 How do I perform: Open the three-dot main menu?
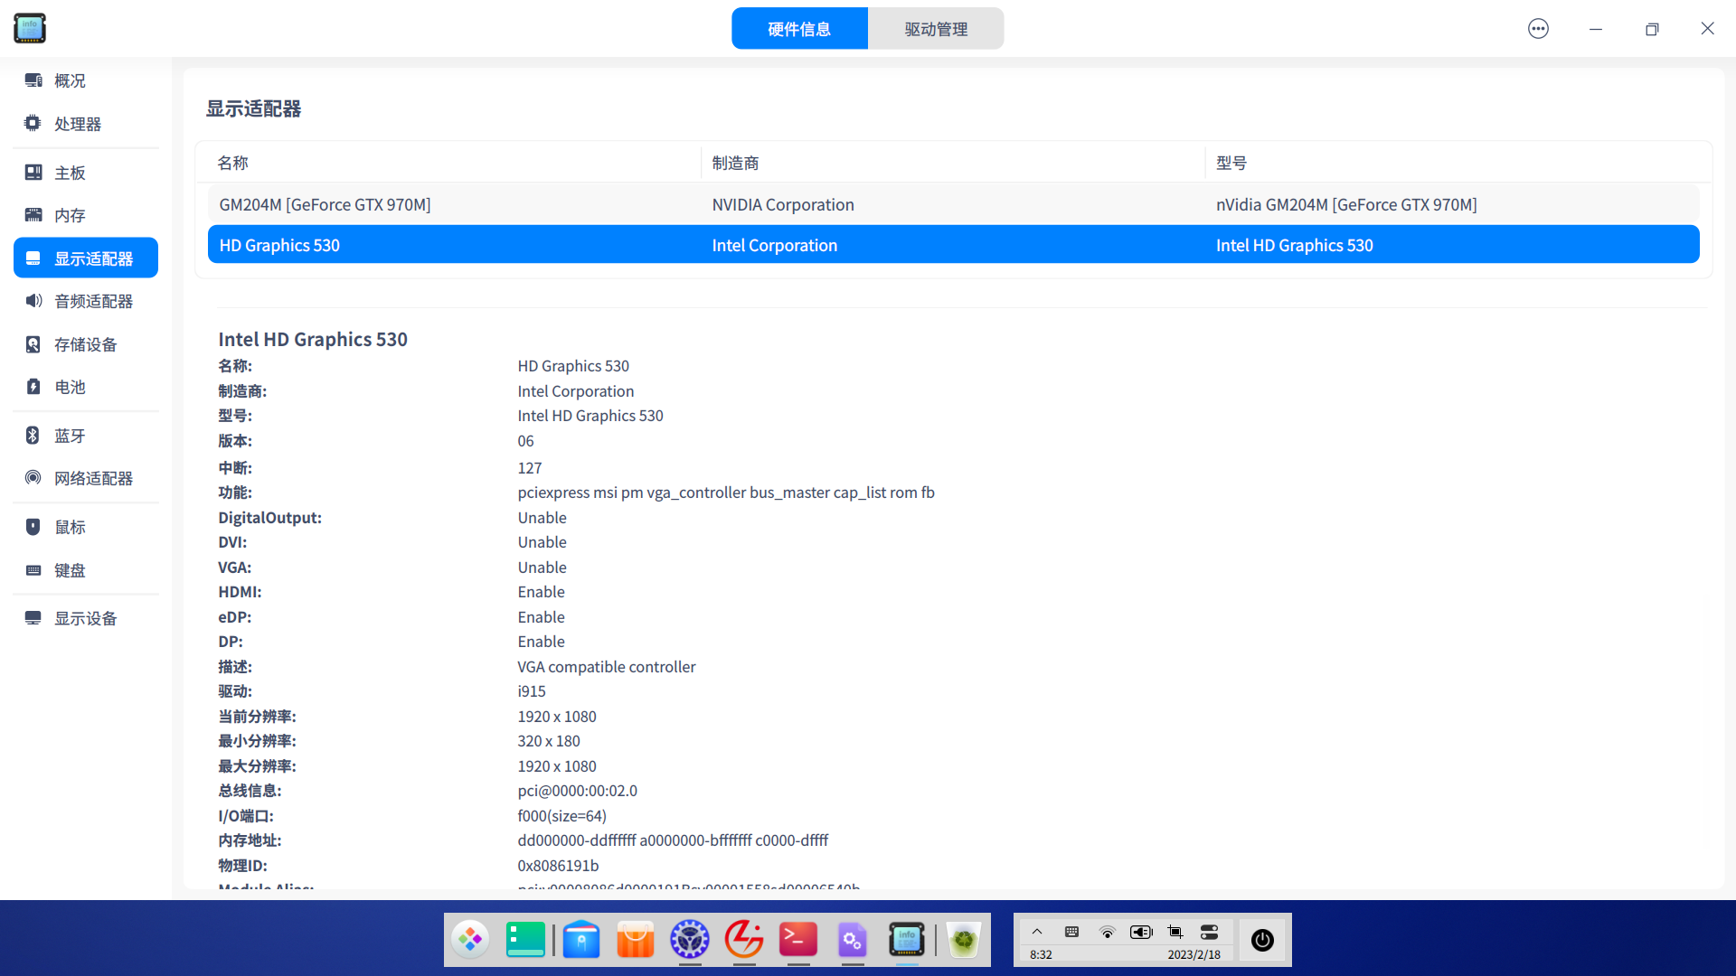1538,29
